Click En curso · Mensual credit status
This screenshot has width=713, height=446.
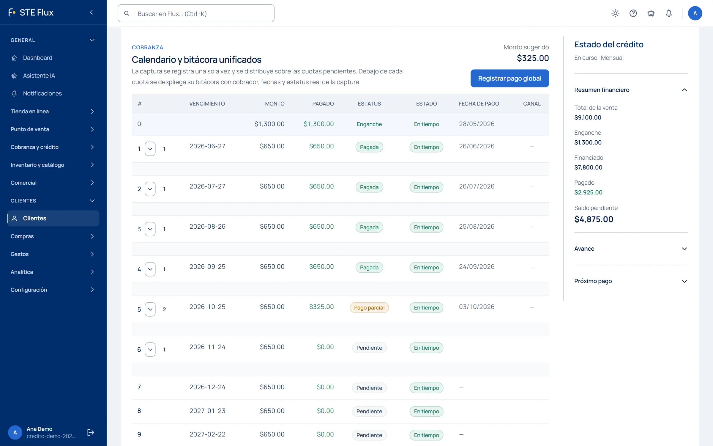coord(599,58)
